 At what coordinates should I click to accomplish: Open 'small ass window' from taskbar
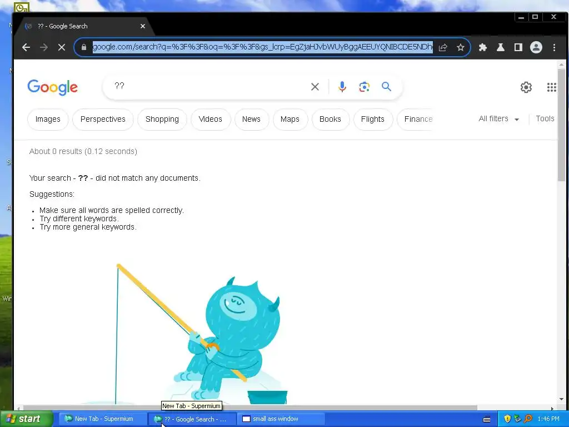281,419
